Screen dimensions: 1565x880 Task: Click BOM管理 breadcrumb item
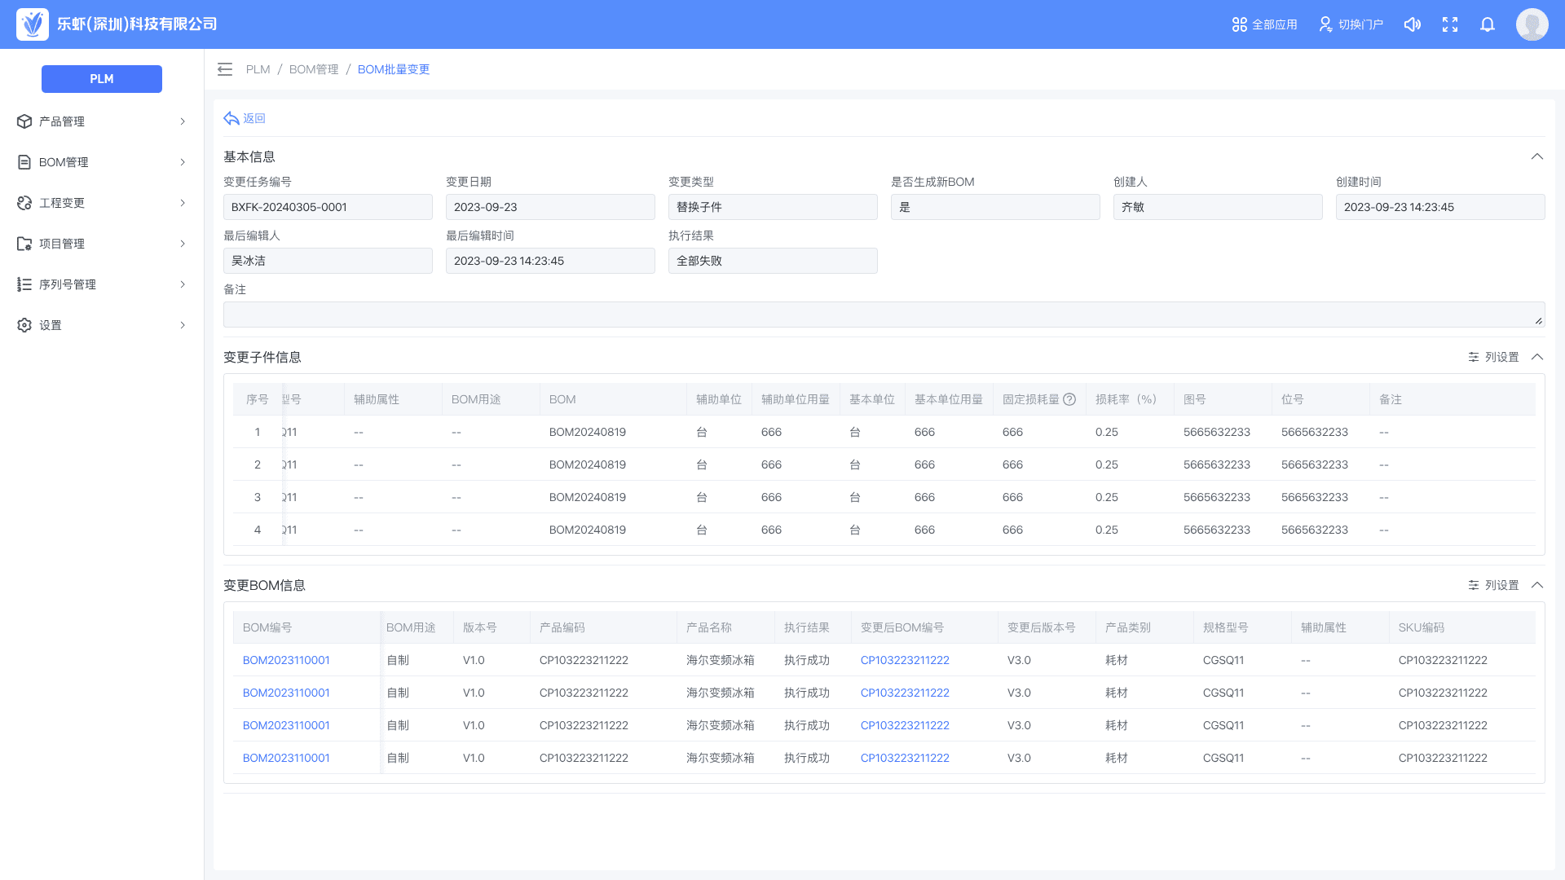coord(313,69)
